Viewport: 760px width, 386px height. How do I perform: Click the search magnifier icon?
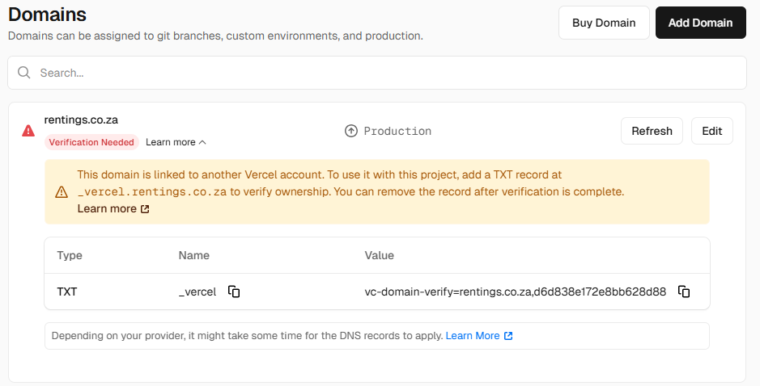pyautogui.click(x=24, y=73)
